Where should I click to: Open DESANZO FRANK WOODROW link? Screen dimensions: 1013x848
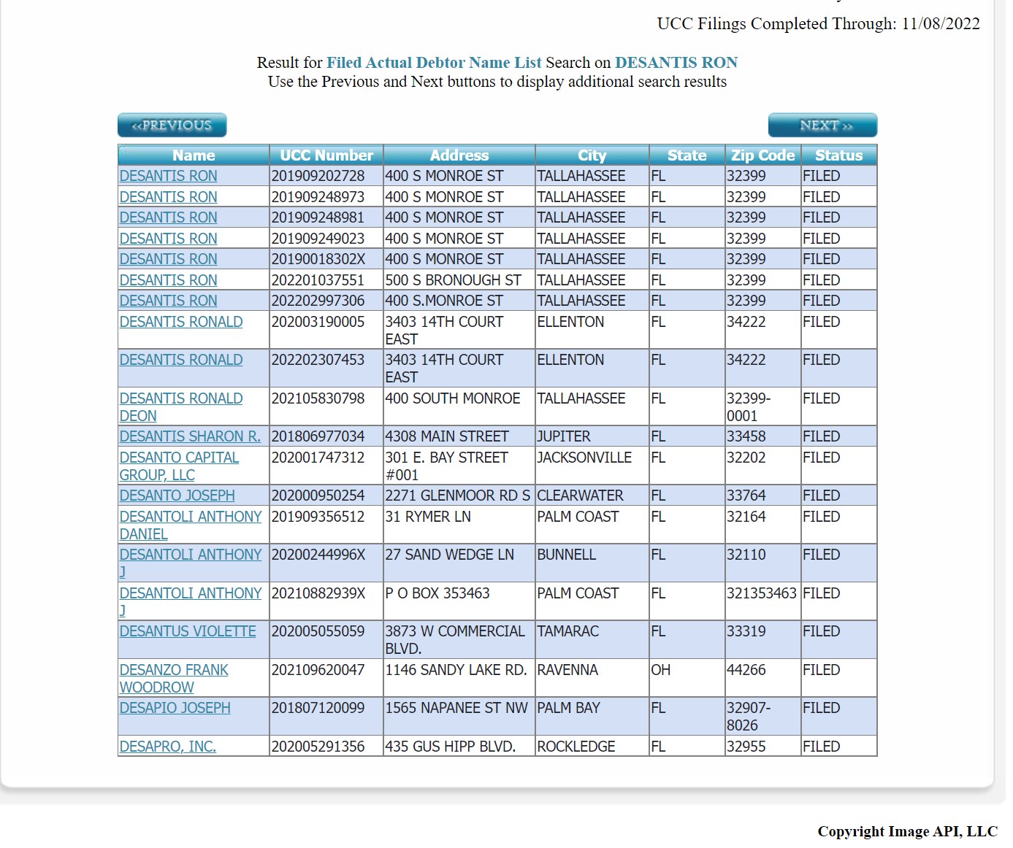tap(174, 678)
